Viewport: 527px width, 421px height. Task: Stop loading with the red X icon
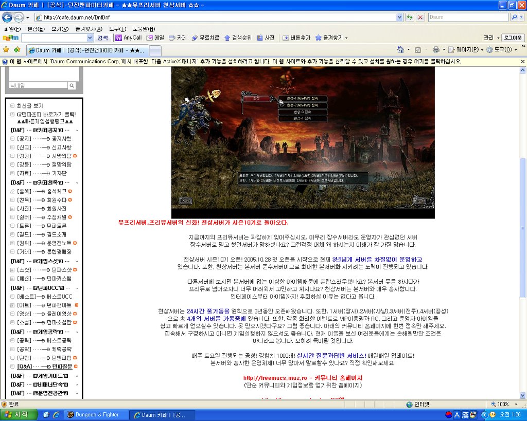[x=420, y=17]
